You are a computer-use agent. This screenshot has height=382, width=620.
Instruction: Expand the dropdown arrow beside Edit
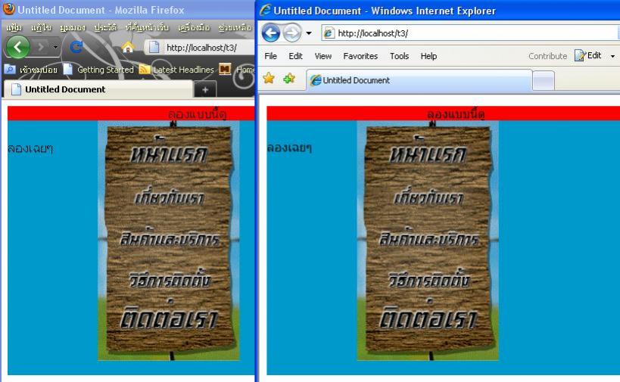click(x=612, y=56)
